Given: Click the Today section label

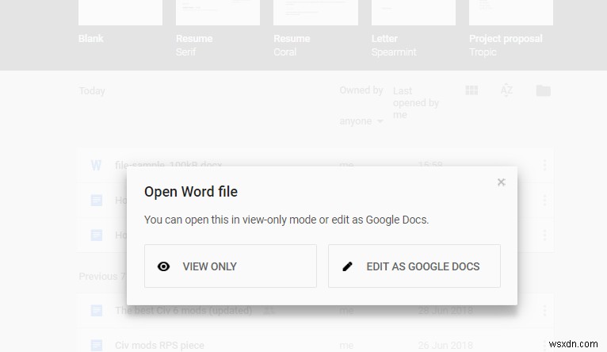Looking at the screenshot, I should point(92,90).
